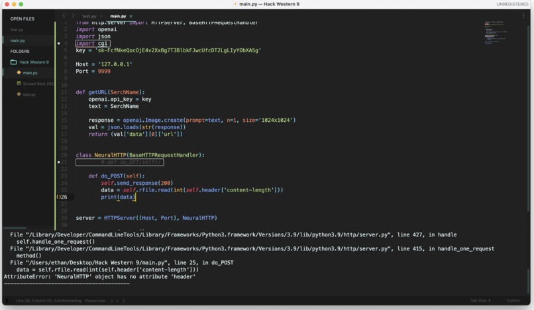Click the 'self.handle_one_request()' traceback line
The height and width of the screenshot is (310, 534).
tap(56, 242)
